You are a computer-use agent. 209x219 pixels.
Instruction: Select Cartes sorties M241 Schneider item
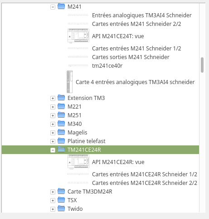[131, 57]
